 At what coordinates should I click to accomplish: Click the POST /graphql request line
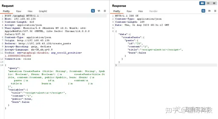(x=22, y=16)
